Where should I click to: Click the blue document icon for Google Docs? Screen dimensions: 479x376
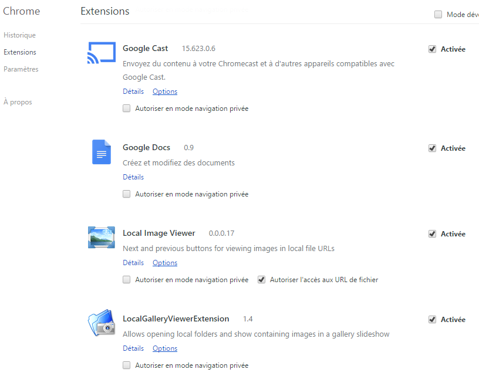click(x=101, y=152)
